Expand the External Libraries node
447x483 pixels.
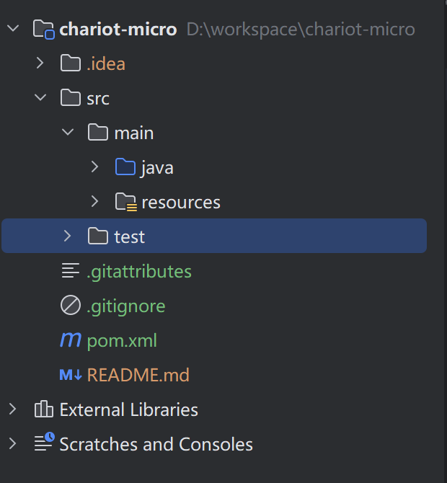13,409
